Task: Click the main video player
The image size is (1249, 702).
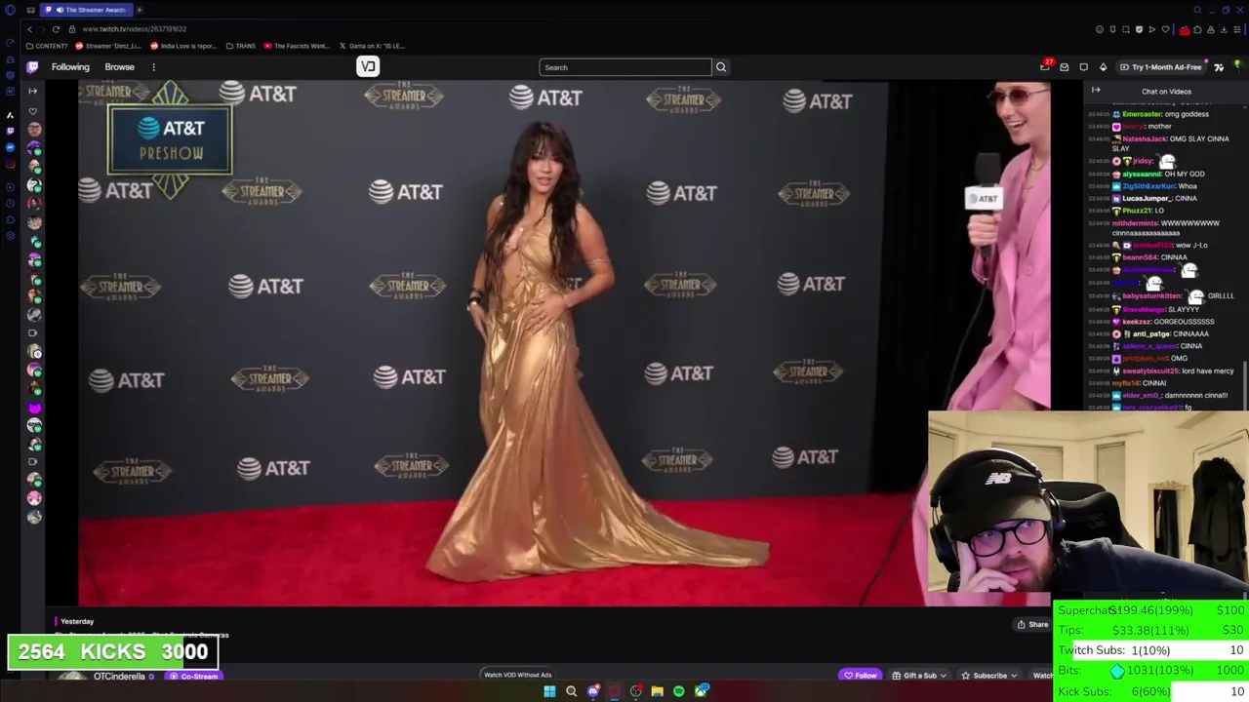Action: point(564,343)
